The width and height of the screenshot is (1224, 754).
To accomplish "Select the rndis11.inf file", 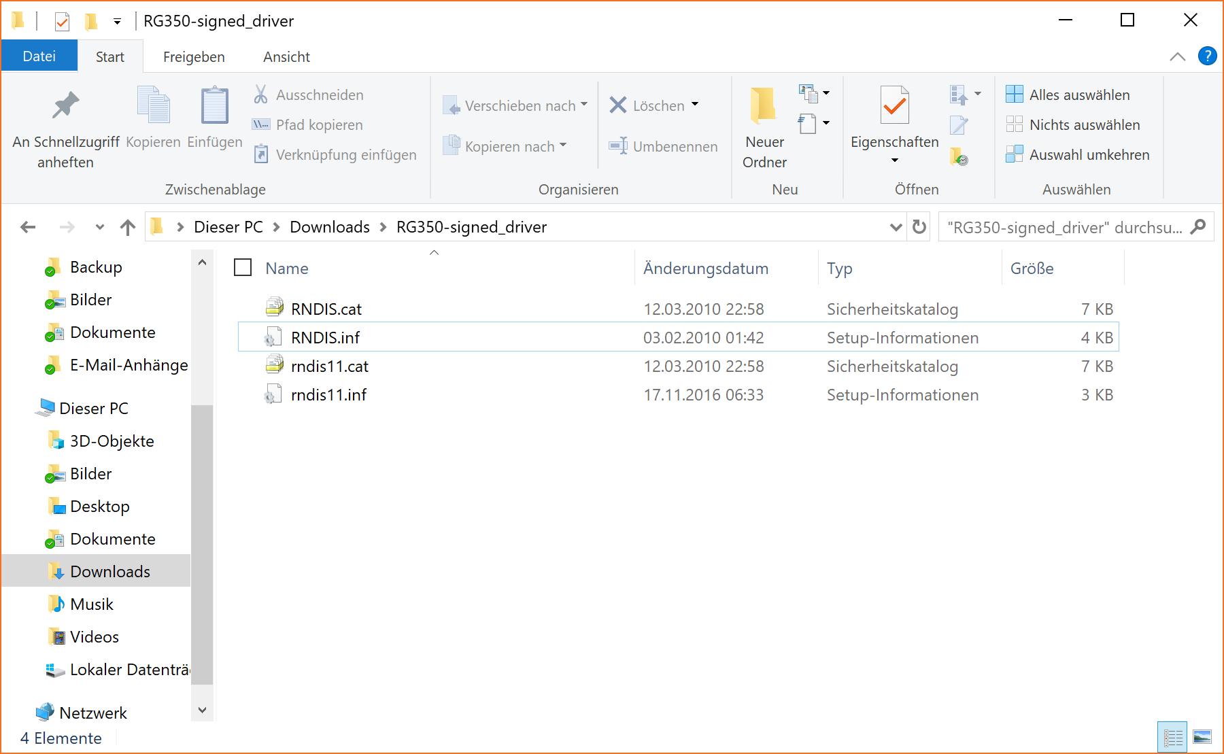I will tap(328, 395).
